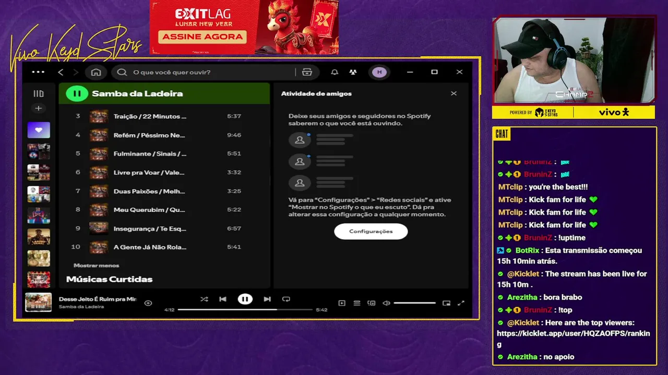Open now-playing album cover thumbnail
The width and height of the screenshot is (668, 375).
pos(39,302)
